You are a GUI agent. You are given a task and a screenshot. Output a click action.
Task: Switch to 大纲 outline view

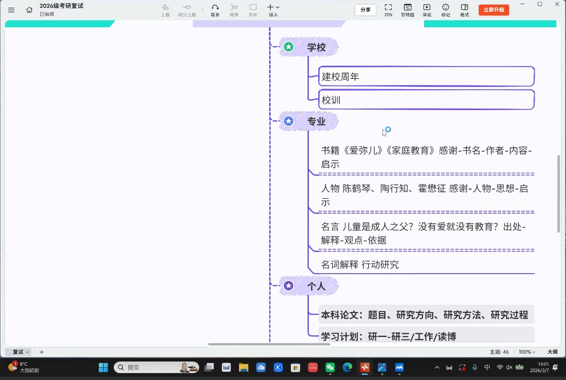552,352
